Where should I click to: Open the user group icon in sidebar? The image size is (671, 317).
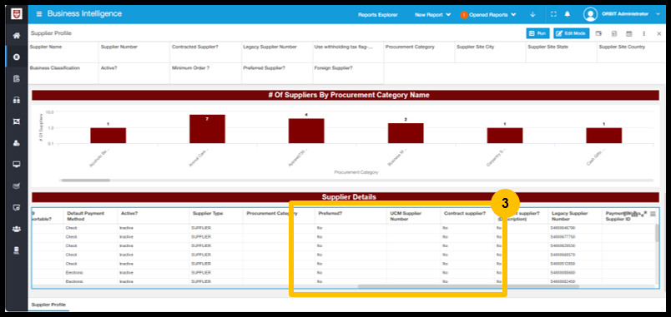click(x=16, y=229)
